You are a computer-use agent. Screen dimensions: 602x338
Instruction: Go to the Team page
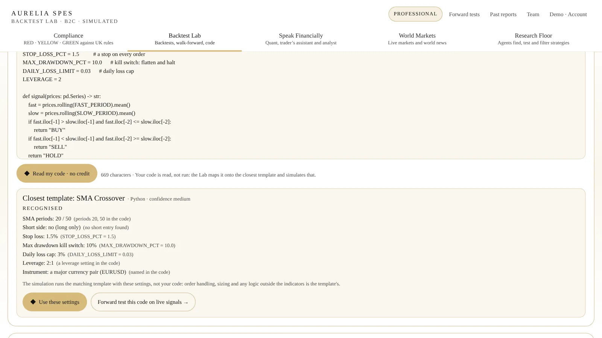click(x=533, y=14)
